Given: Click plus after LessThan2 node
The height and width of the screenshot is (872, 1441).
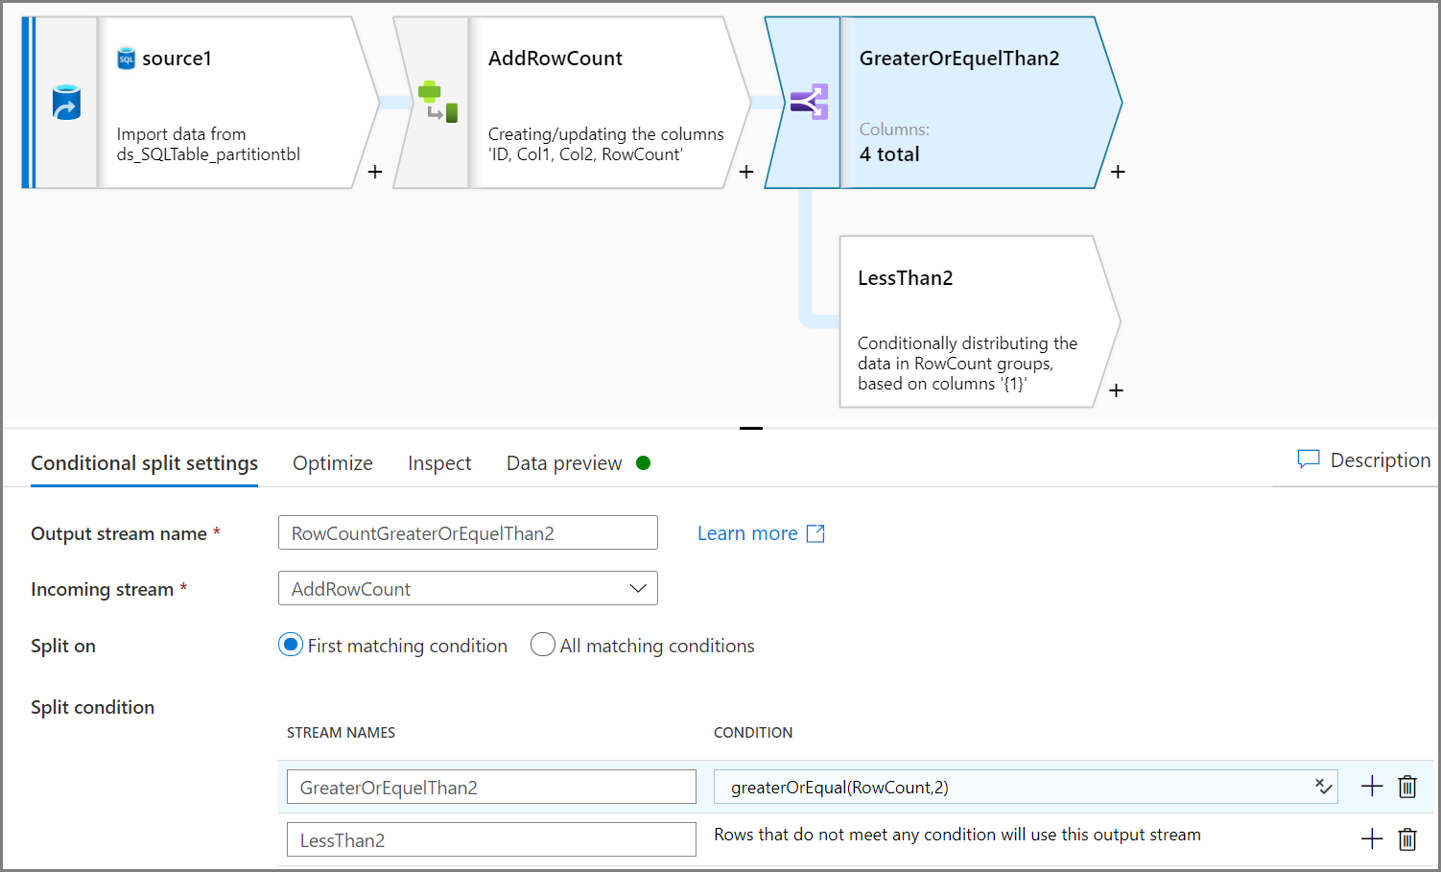Looking at the screenshot, I should pyautogui.click(x=1116, y=390).
